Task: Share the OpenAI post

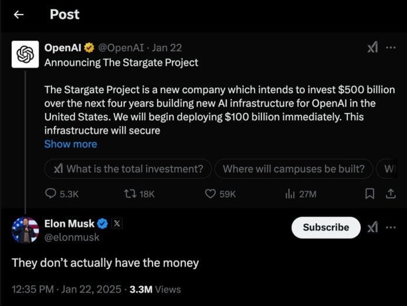Action: pos(391,193)
